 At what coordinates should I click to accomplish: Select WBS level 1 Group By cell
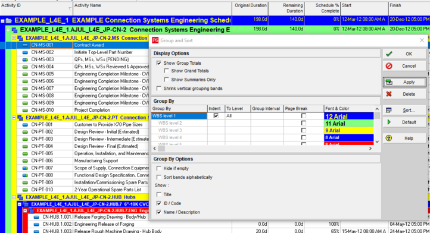(179, 116)
